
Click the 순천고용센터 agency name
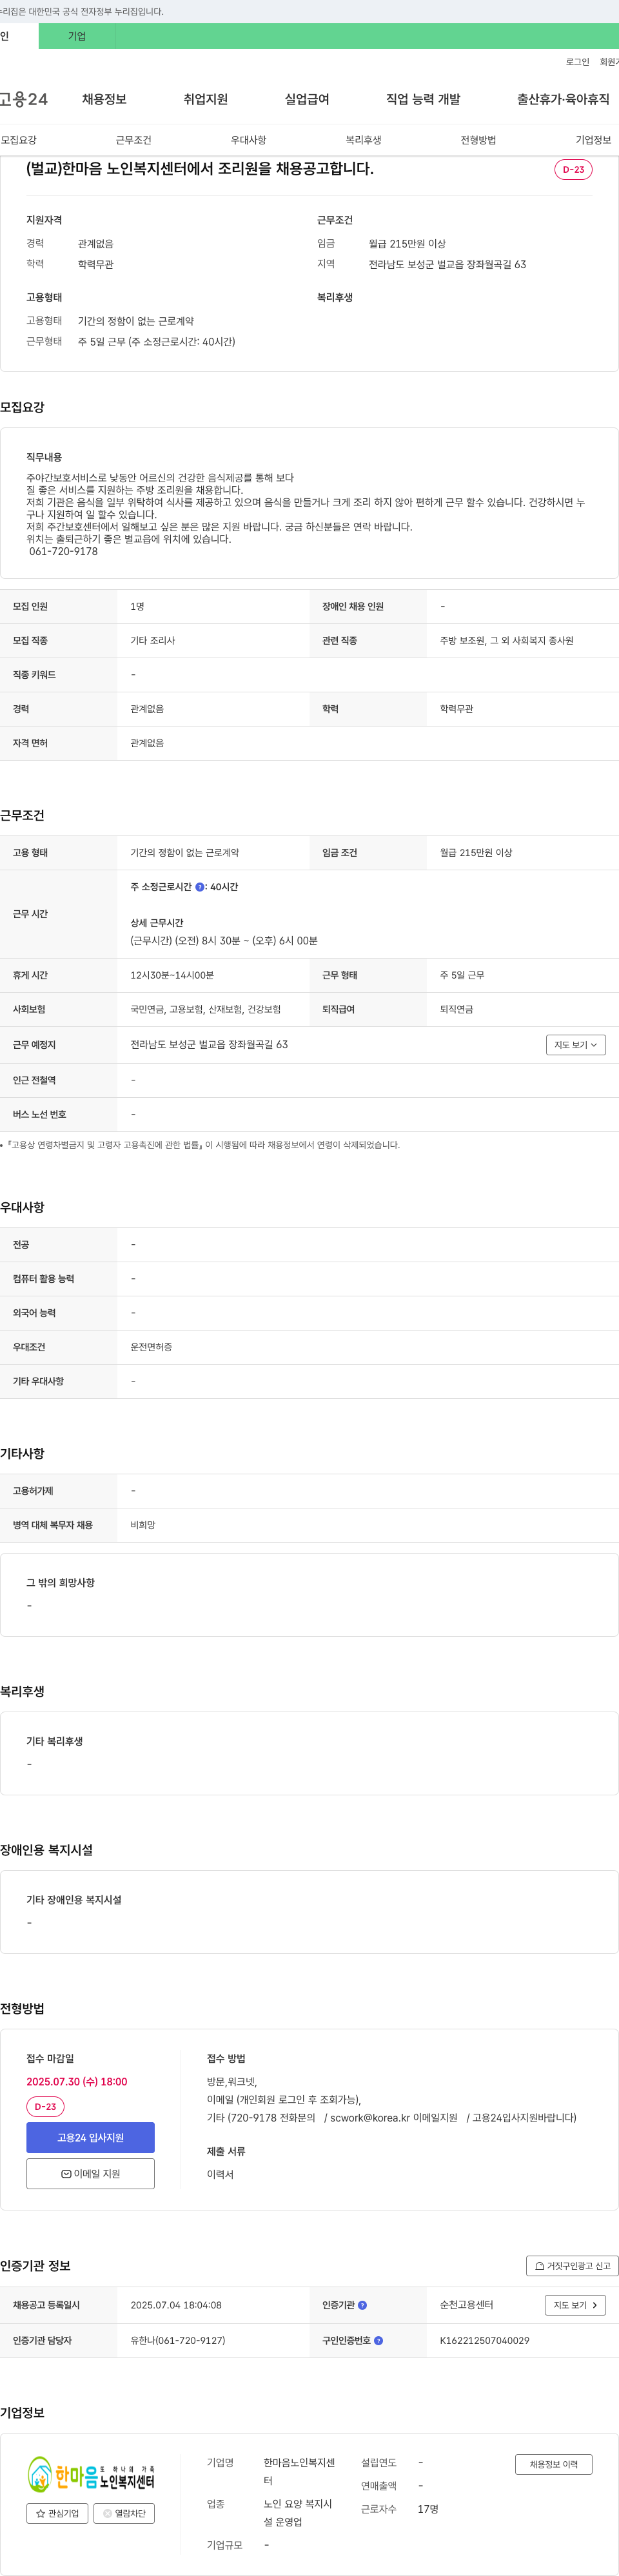(466, 2305)
